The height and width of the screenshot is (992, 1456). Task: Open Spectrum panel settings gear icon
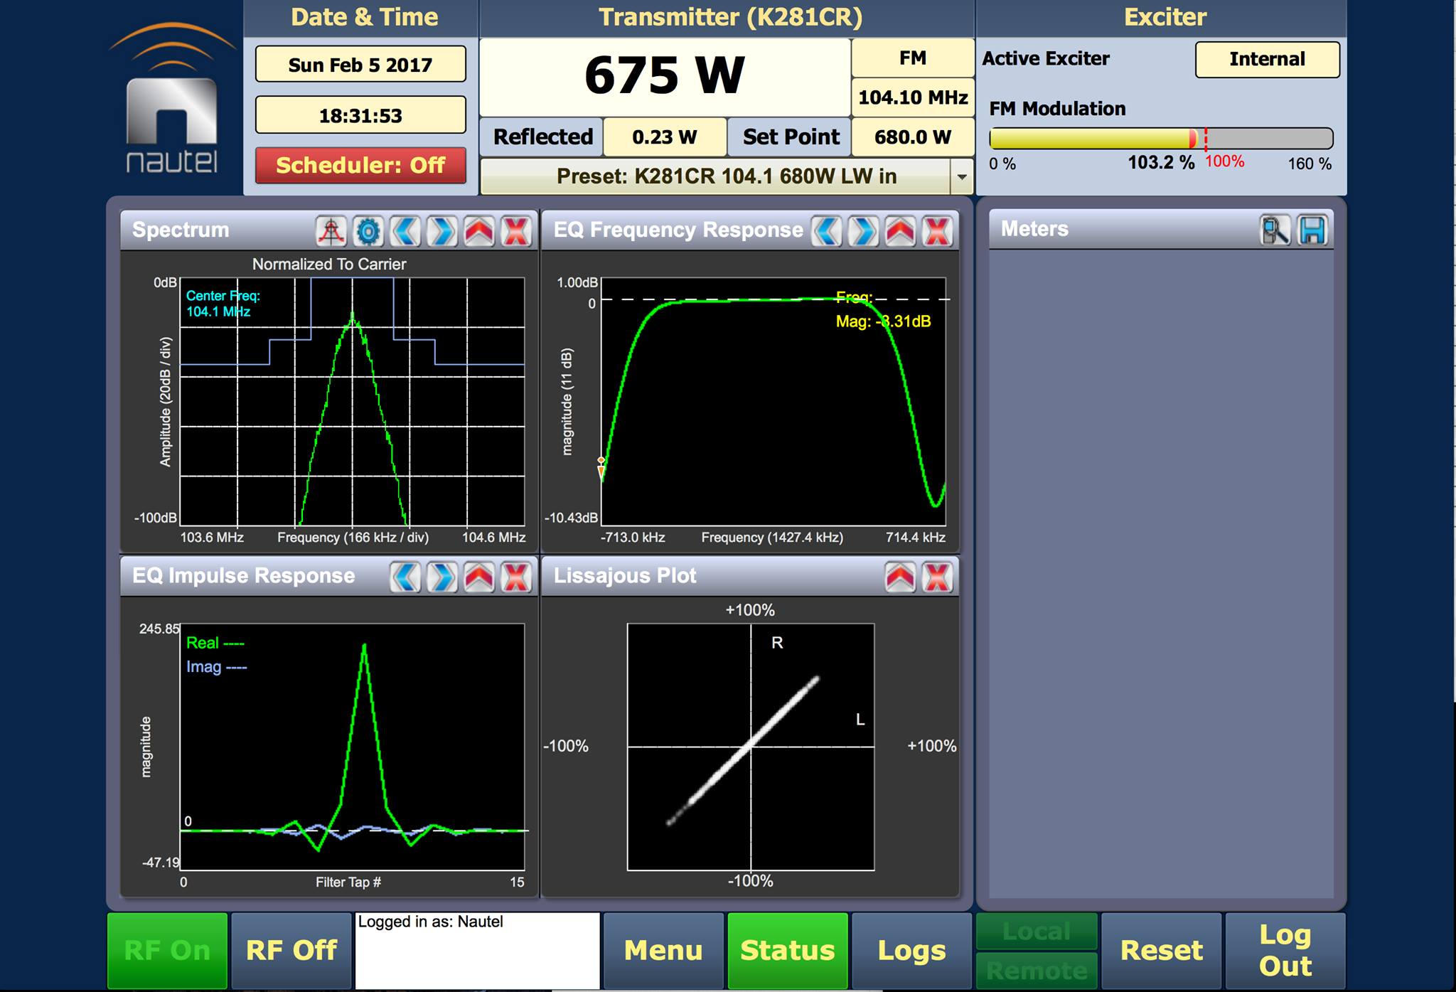[368, 231]
